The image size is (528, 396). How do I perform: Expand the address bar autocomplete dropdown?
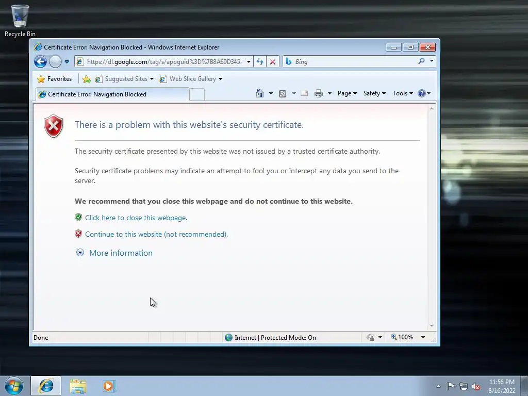(249, 62)
